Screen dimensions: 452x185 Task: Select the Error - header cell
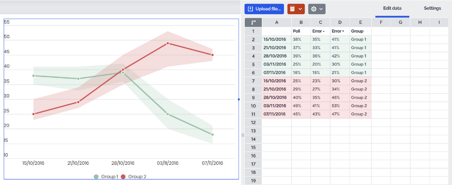tap(320, 31)
